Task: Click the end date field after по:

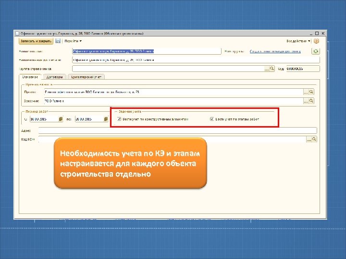Action: click(89, 119)
